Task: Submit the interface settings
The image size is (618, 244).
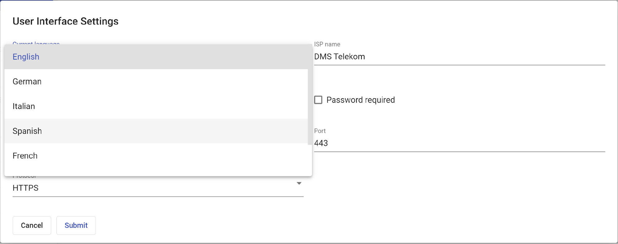Action: [x=76, y=225]
